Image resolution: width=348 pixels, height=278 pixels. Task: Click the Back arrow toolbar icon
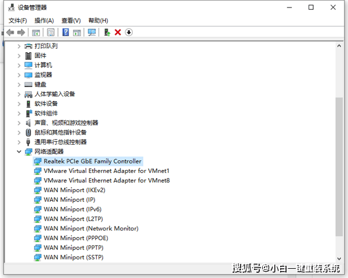tap(10, 33)
